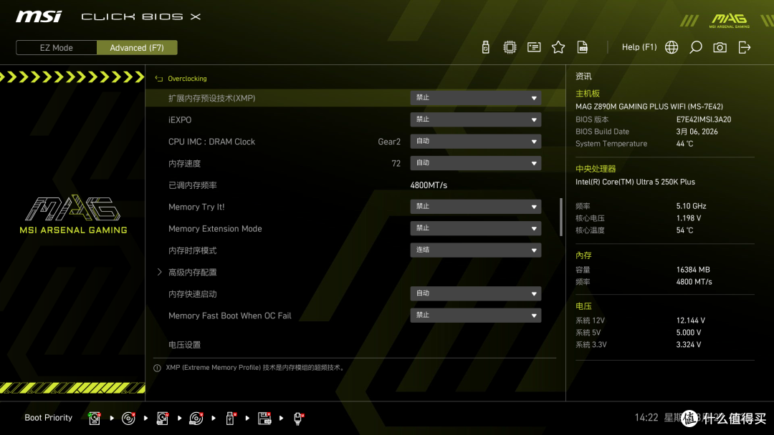Open the 内存速度 dropdown
This screenshot has height=435, width=774.
[x=475, y=163]
